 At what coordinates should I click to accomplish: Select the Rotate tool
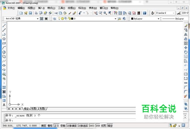(x=186, y=52)
